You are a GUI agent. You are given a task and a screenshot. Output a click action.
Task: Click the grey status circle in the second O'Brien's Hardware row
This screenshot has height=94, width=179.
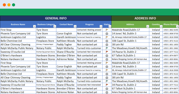[x=107, y=89]
